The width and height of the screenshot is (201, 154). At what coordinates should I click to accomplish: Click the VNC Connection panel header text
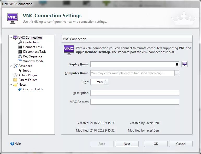click(x=74, y=39)
